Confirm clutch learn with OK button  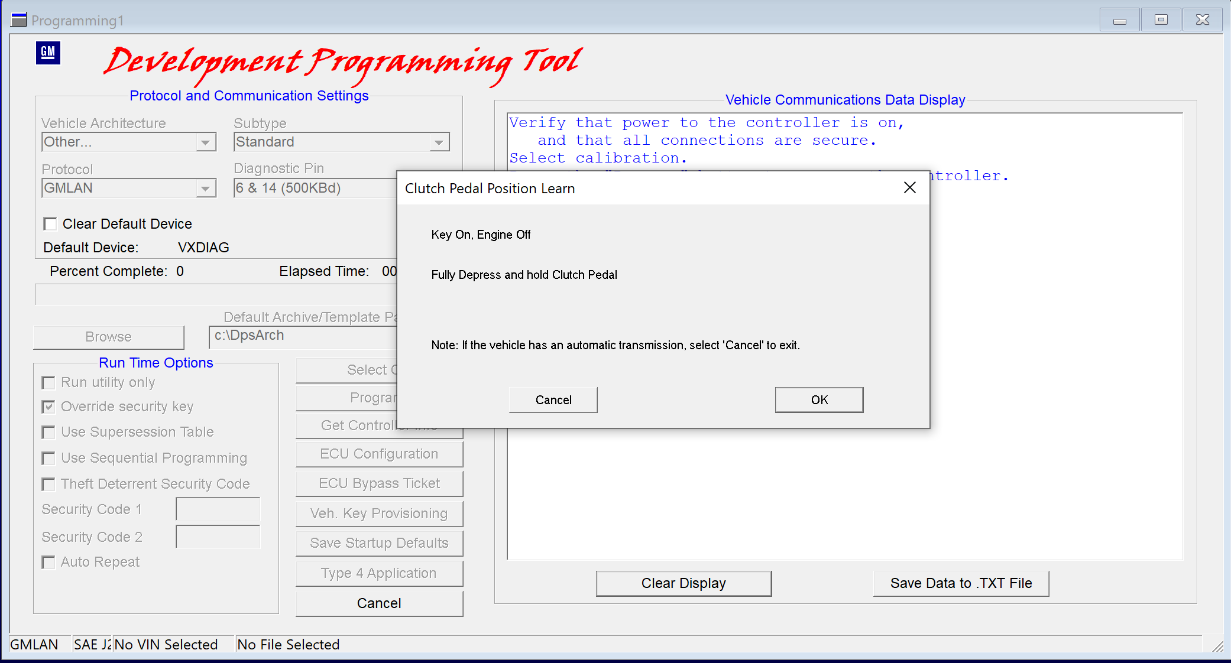click(x=819, y=400)
